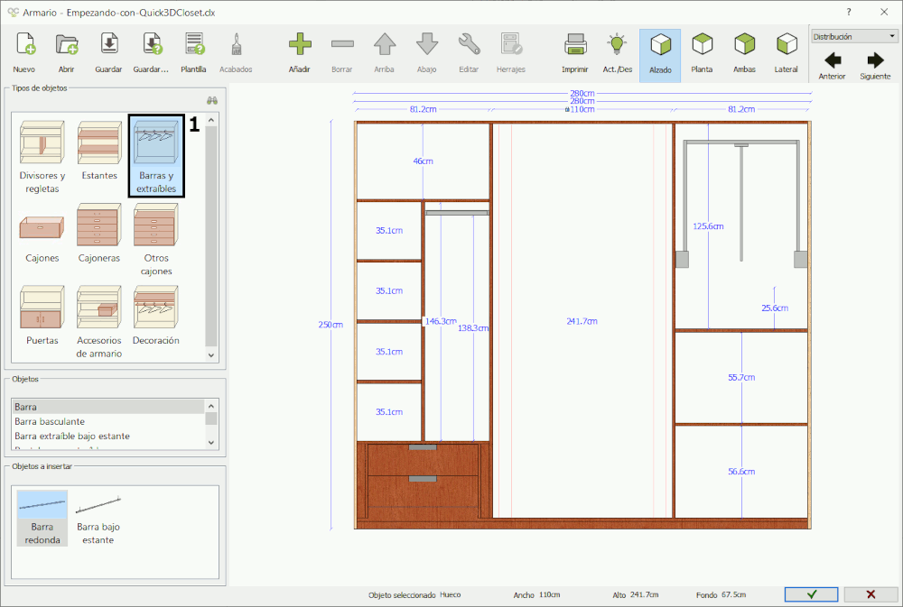Click the 250cm total height dimension
The height and width of the screenshot is (607, 903).
click(x=330, y=325)
